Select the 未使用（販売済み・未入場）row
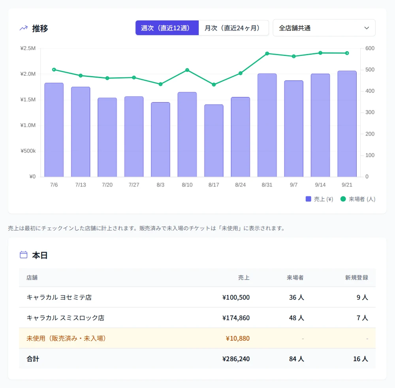Screen dimensions: 395x388 click(x=197, y=338)
